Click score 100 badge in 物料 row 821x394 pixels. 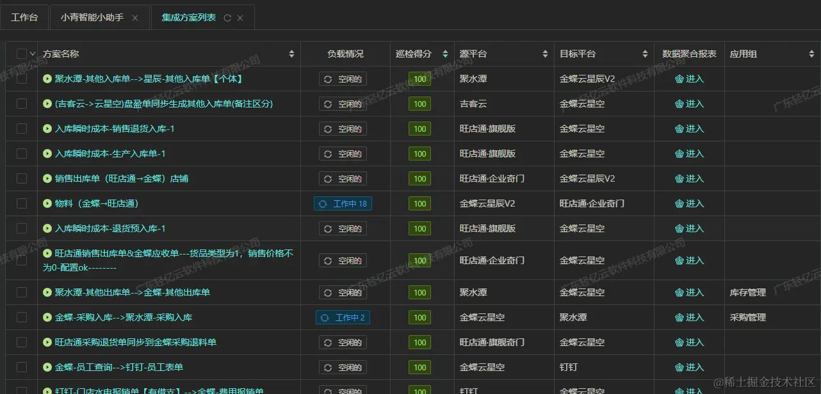point(420,204)
